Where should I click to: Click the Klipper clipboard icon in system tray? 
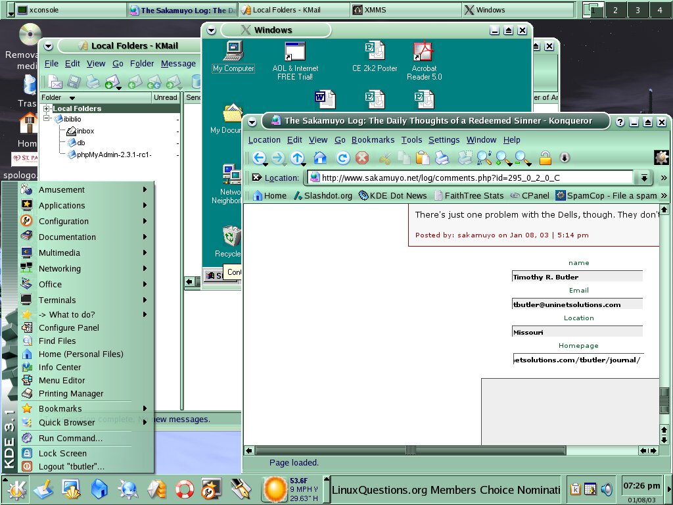[575, 489]
